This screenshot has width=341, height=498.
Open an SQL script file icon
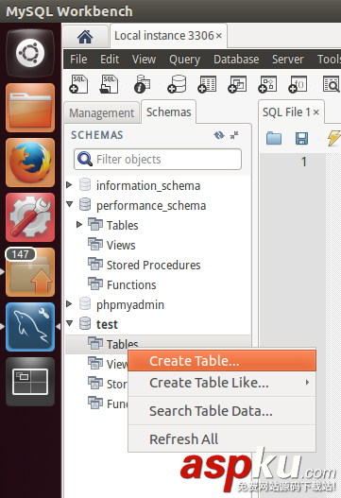[109, 84]
